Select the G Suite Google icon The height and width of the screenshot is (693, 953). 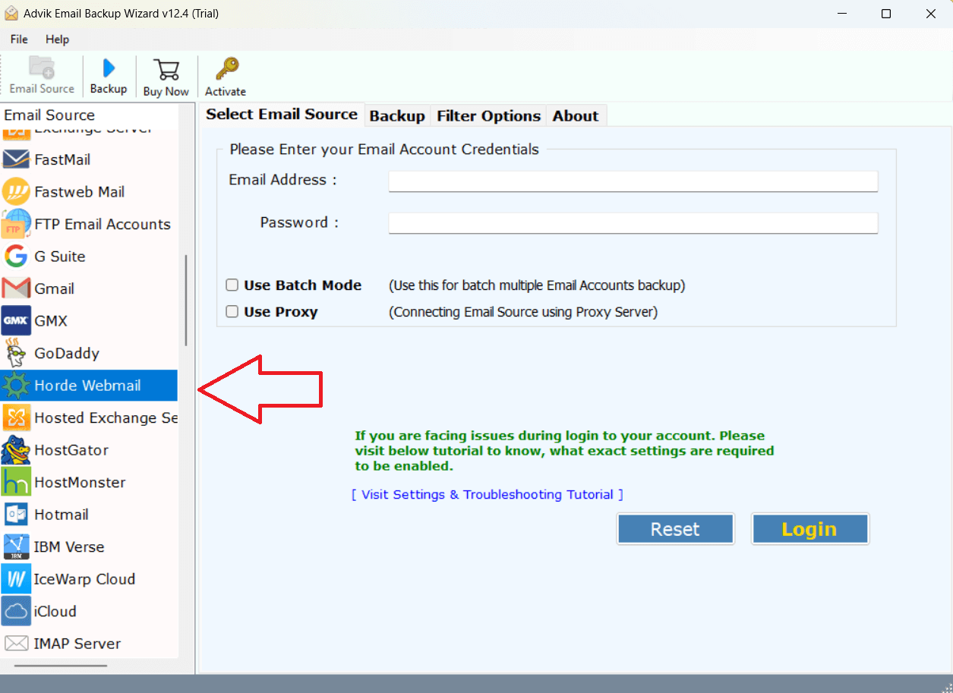point(16,257)
